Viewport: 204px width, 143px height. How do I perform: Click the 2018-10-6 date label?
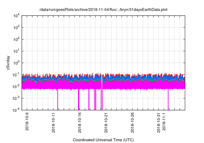pos(27,122)
